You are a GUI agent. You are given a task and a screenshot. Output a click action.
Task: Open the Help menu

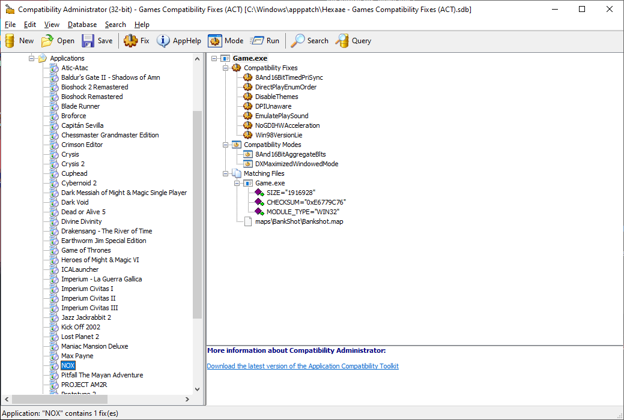pos(142,25)
